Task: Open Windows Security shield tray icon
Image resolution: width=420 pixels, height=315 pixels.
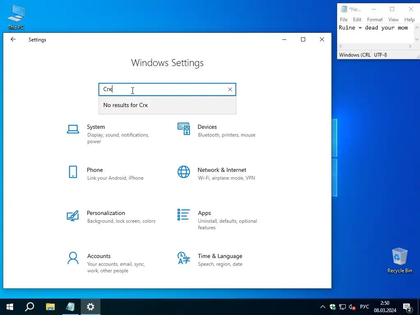Action: pyautogui.click(x=332, y=307)
